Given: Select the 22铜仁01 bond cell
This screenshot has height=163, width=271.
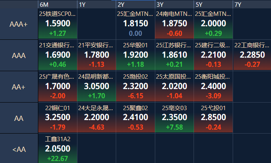Looking at the screenshot, I should coord(57,118).
